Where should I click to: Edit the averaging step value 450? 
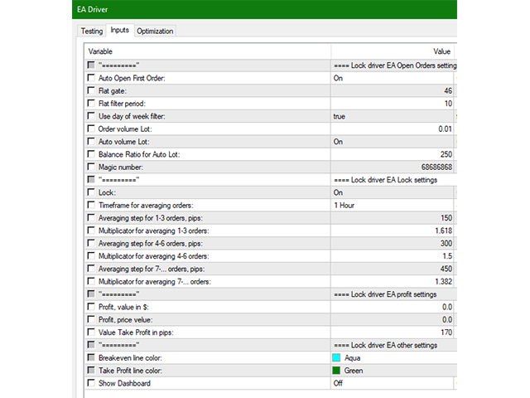pos(392,269)
